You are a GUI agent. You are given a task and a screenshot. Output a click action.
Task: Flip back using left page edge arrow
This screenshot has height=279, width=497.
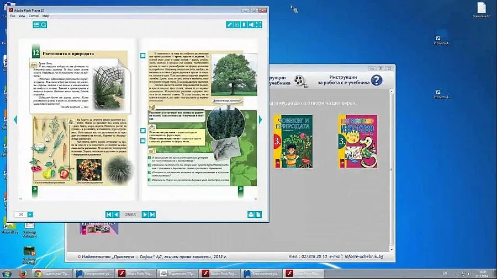click(15, 120)
